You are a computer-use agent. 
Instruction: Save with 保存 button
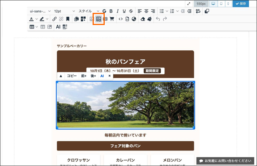tap(241, 4)
